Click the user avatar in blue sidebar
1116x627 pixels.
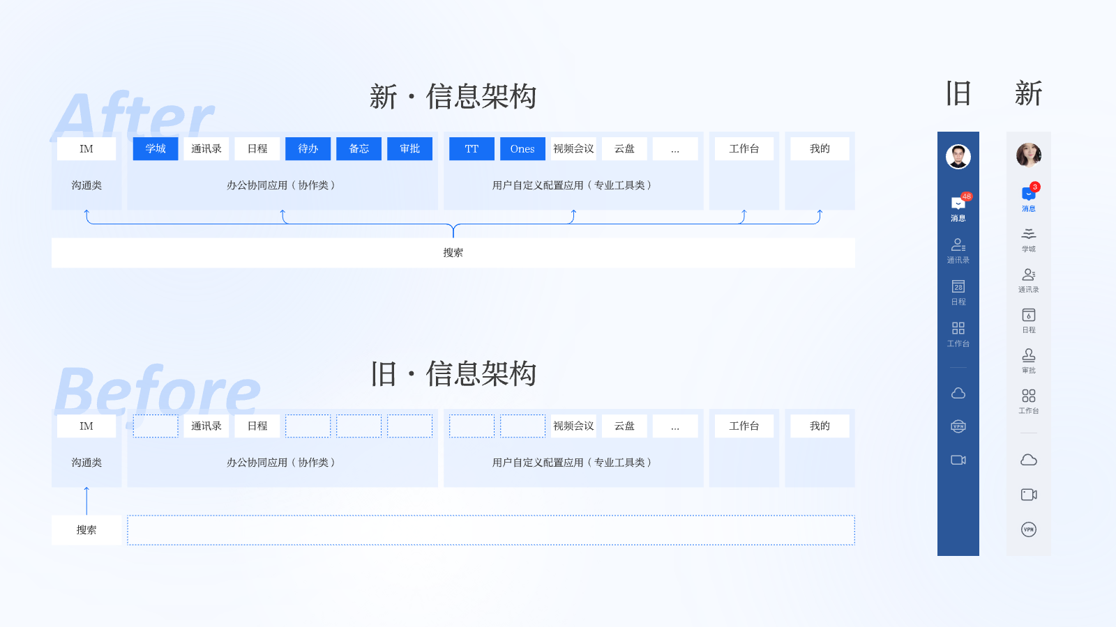[x=958, y=157]
